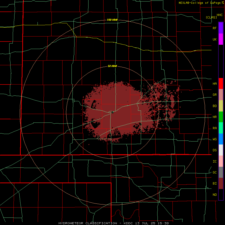
Task: Click the WS legend label
Action: pos(214,139)
